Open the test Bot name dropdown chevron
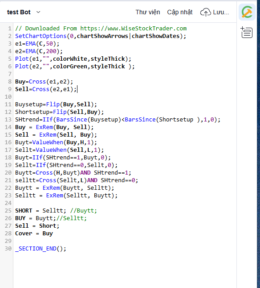The height and width of the screenshot is (288, 260). 38,12
